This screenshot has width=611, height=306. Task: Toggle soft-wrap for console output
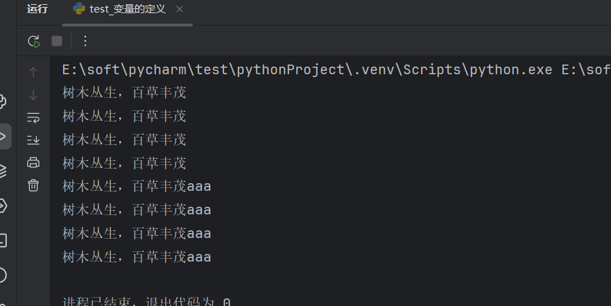[33, 117]
